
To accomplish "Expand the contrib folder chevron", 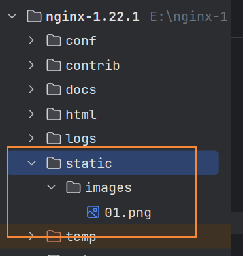I will (31, 65).
